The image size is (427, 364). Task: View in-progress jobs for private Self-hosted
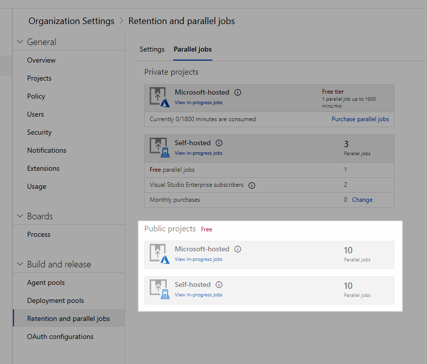click(x=198, y=153)
